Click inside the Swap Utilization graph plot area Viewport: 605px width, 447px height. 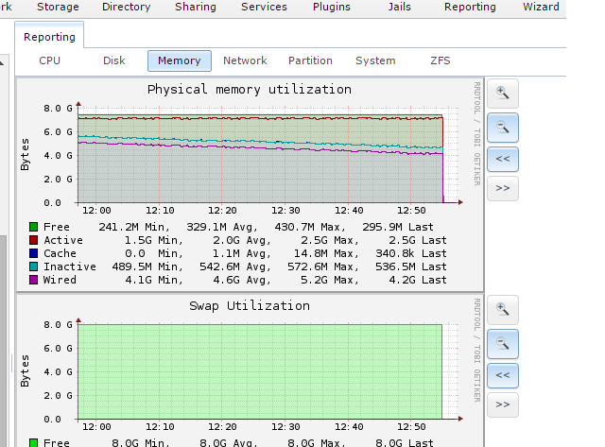(261, 371)
